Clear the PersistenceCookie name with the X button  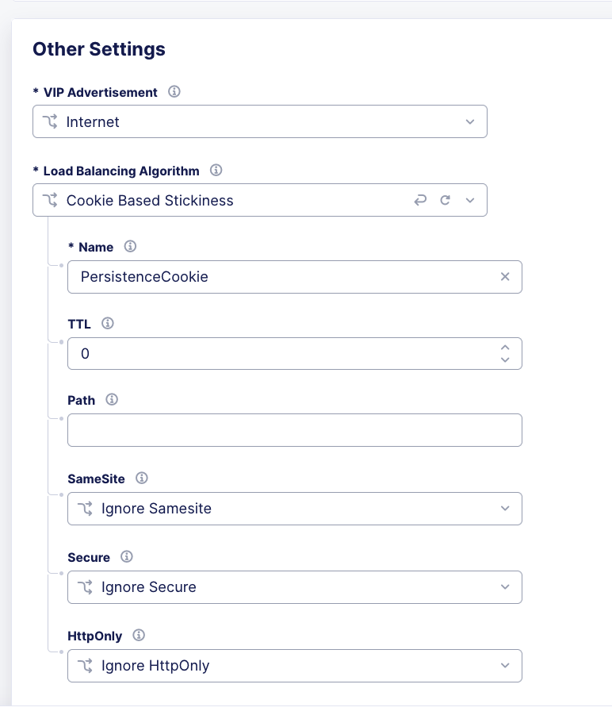(x=505, y=277)
